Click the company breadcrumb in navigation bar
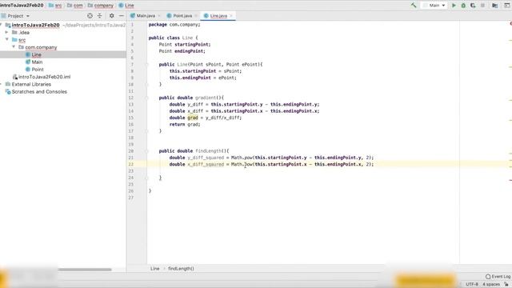 101,6
